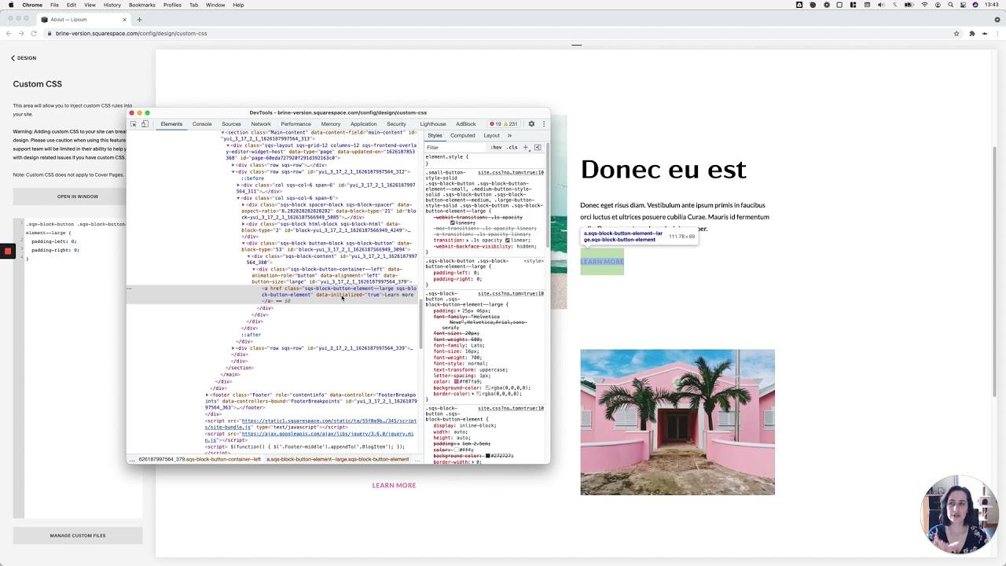Click the Chrome address bar URL
This screenshot has height=566, width=1006.
(131, 33)
